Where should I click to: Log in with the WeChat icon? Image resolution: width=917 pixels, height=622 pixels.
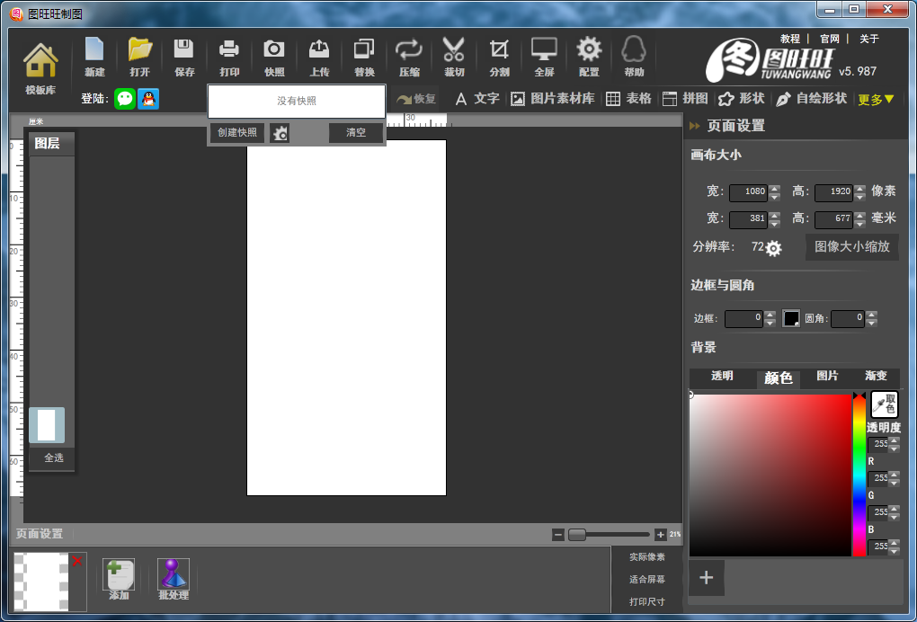[x=125, y=99]
